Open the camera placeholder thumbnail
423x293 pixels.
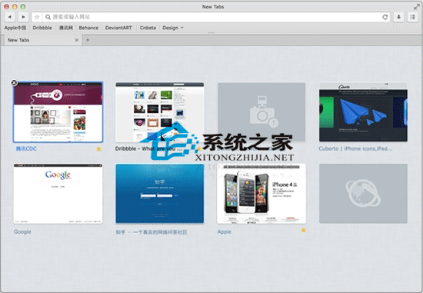[261, 112]
